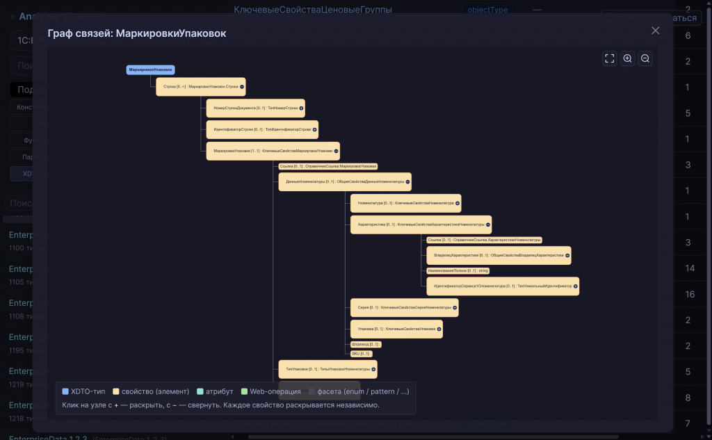Collapse the Характеристика node minus icon
The height and width of the screenshot is (440, 712).
click(x=488, y=225)
